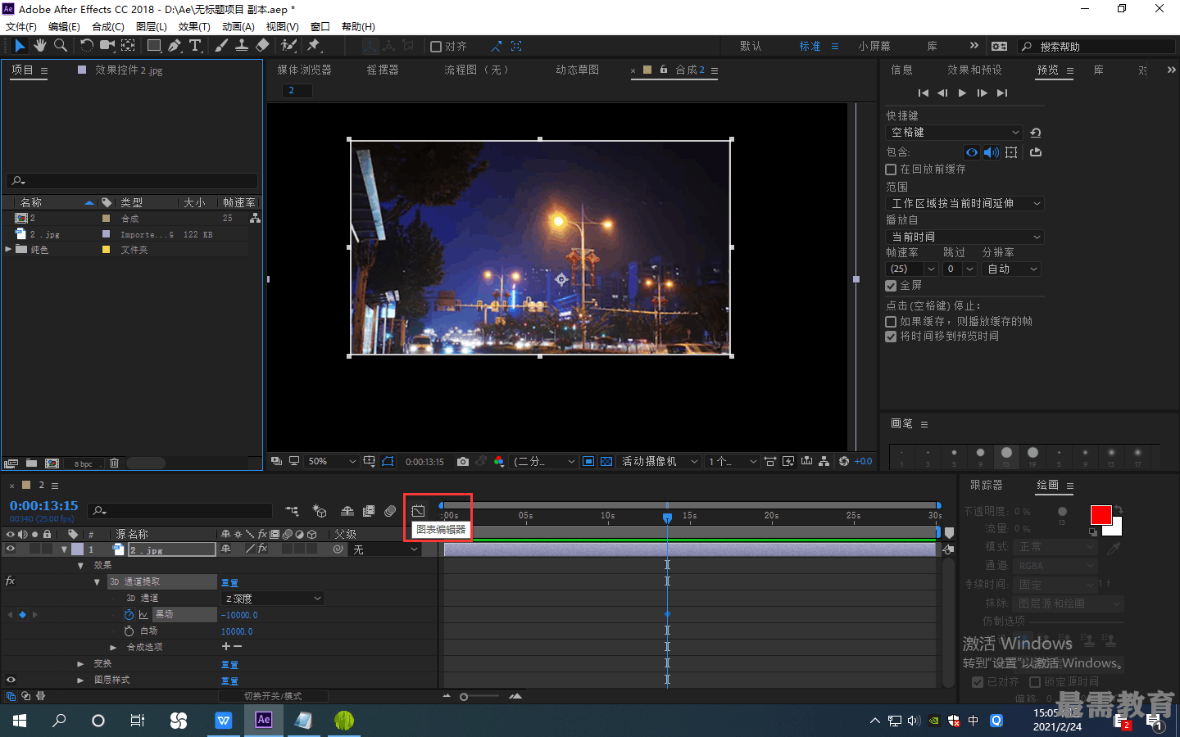Open the 当前时间 play-from dropdown
The width and height of the screenshot is (1180, 737).
coord(965,237)
